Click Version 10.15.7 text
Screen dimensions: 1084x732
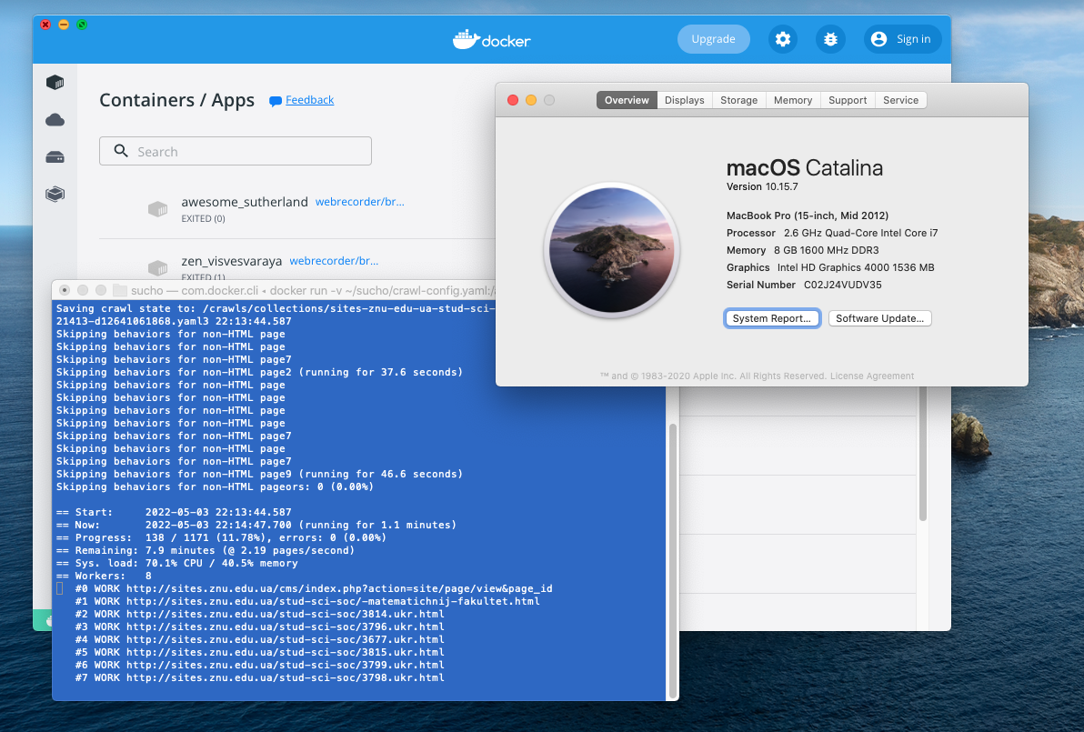point(762,186)
